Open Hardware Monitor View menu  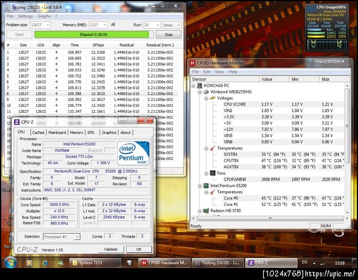click(219, 72)
